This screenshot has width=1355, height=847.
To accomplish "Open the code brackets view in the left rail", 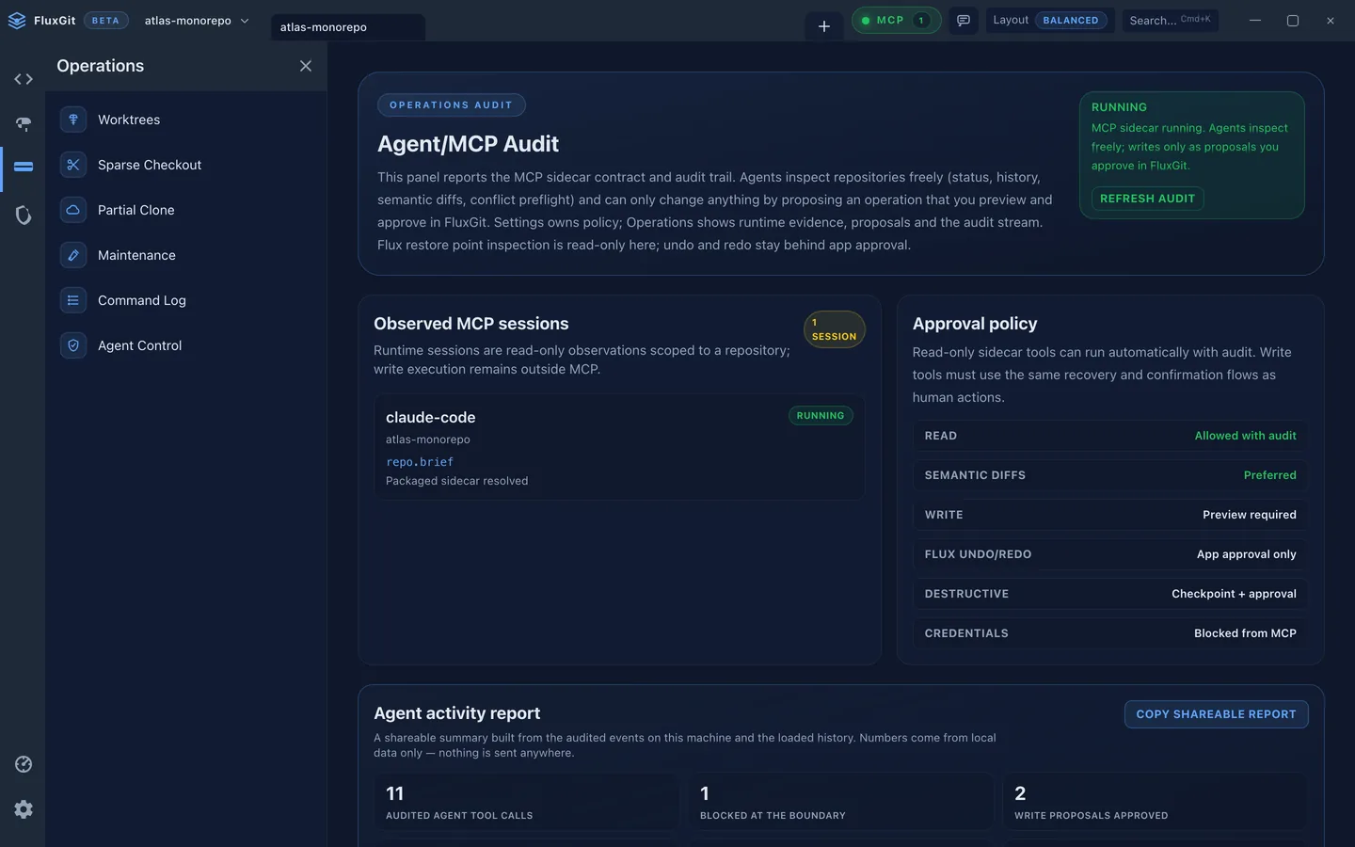I will click(x=24, y=79).
